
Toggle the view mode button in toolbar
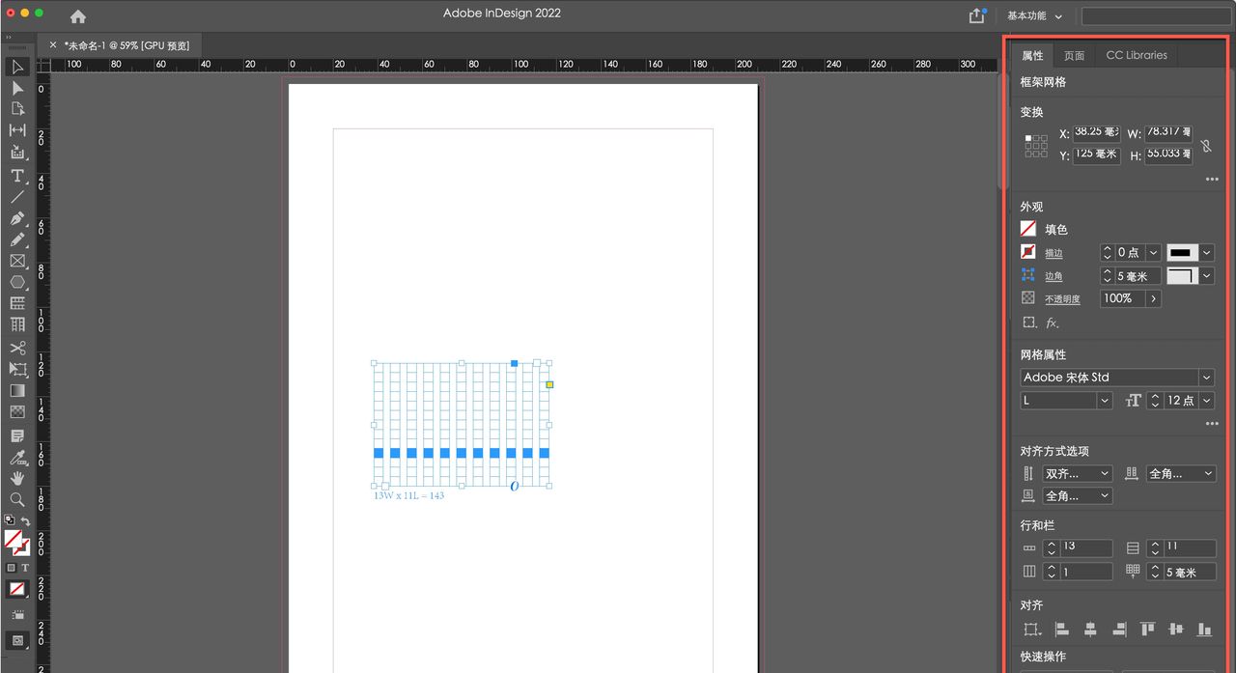point(17,640)
